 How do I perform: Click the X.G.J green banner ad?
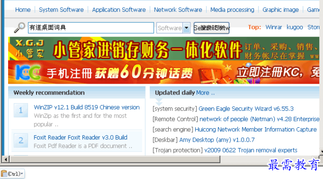164,49
